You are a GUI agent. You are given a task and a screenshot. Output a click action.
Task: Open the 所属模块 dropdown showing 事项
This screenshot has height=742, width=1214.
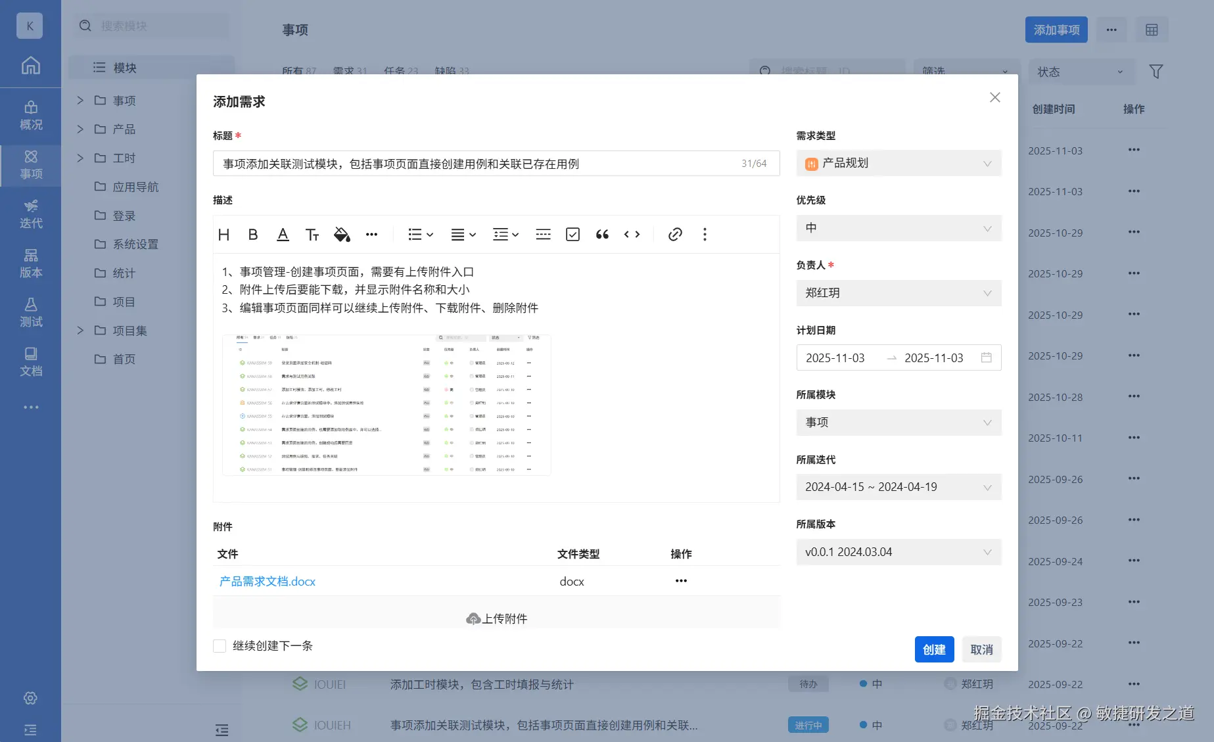pos(899,423)
